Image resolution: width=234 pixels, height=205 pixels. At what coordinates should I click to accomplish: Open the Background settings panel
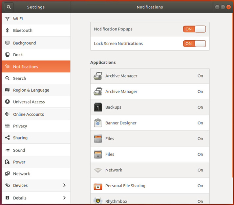pos(24,43)
